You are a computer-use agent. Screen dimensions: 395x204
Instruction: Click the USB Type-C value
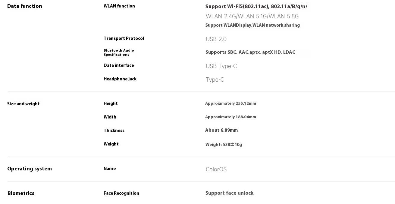(x=221, y=66)
